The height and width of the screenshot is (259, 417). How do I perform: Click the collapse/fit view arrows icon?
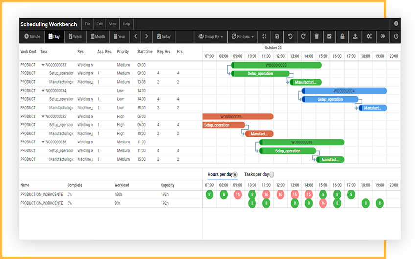[264, 37]
